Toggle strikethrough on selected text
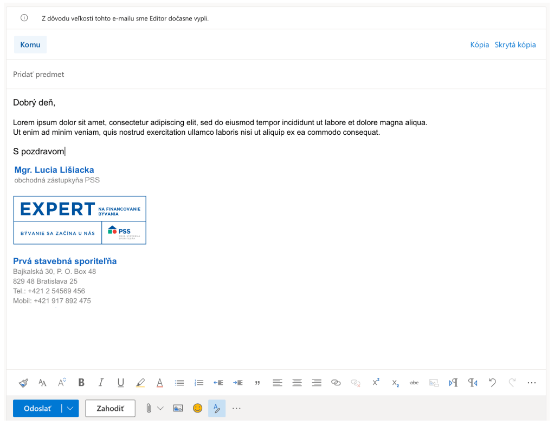The image size is (554, 426). [414, 382]
